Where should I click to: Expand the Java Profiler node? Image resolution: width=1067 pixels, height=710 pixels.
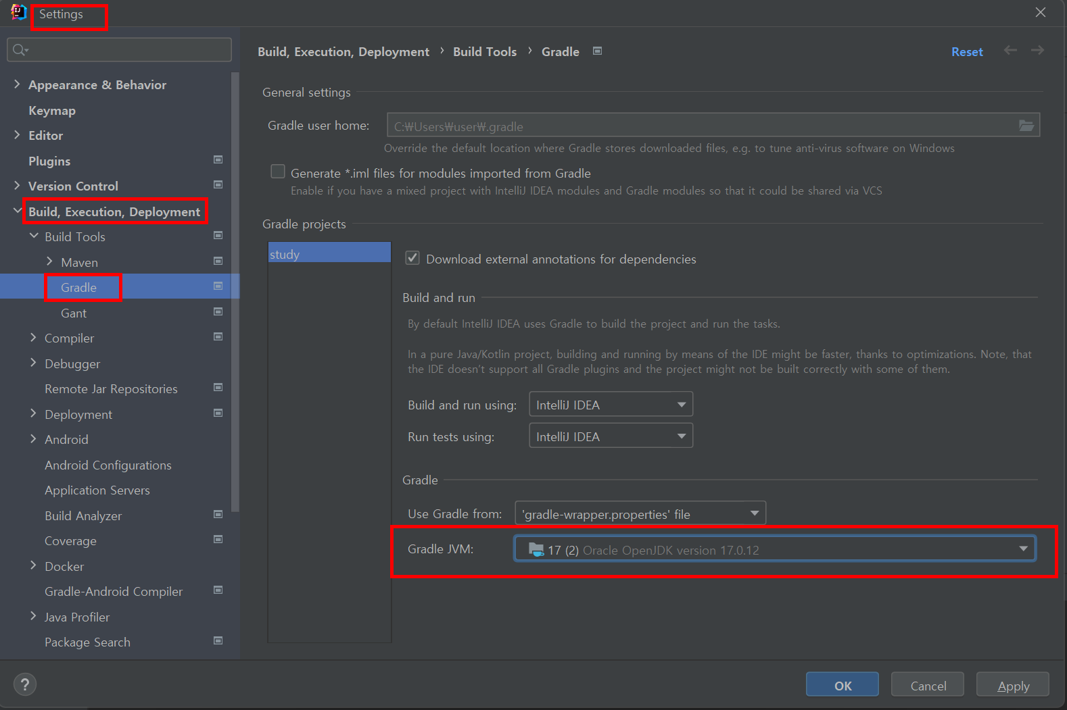tap(33, 616)
